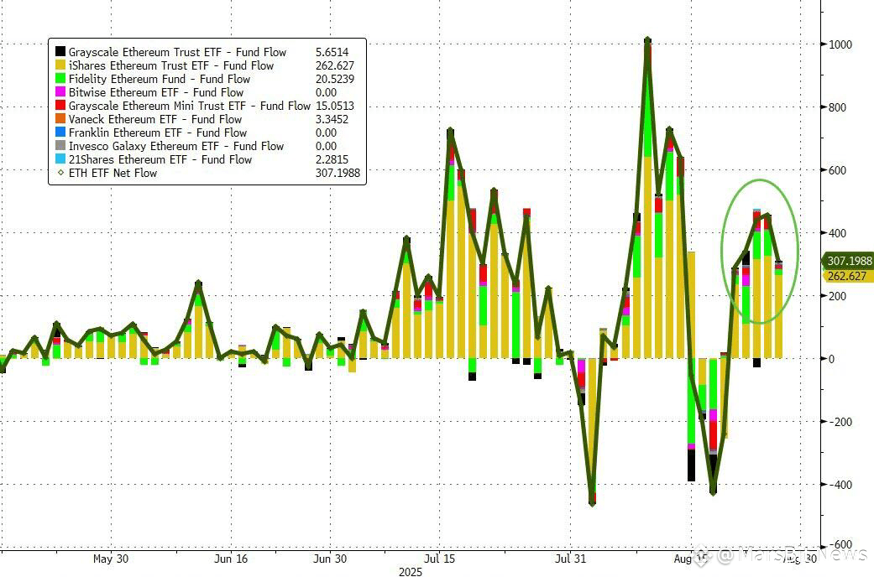Click the blue Franklin Ethereum ETF legend swatch
Viewport: 874px width, 577px height.
point(60,132)
